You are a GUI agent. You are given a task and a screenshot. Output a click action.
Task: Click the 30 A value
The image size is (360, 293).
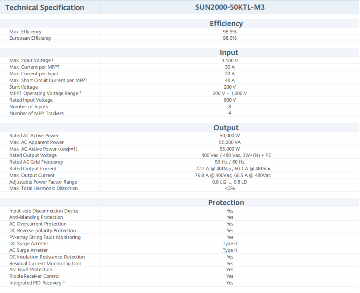pos(230,67)
